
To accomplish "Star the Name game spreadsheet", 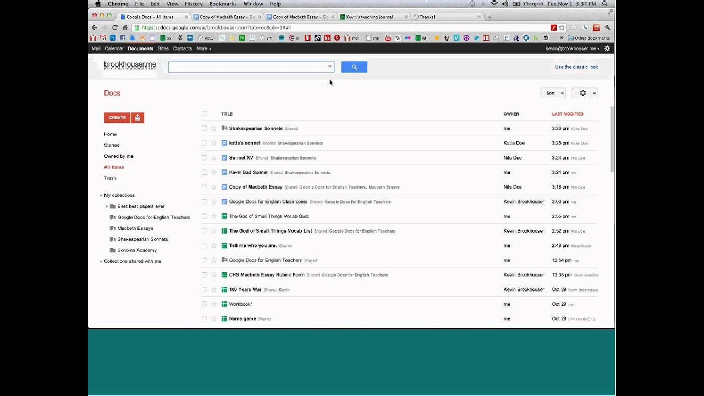I will point(214,318).
